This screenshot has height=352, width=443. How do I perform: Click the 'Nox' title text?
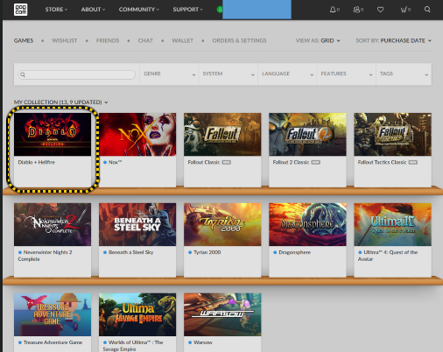tap(115, 162)
